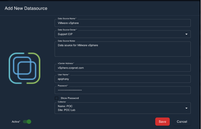Image resolution: width=201 pixels, height=129 pixels.
Task: Cancel adding the new datasource
Action: tap(182, 121)
